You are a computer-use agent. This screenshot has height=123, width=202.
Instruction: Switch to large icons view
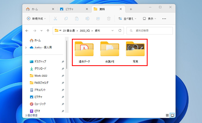point(172,115)
